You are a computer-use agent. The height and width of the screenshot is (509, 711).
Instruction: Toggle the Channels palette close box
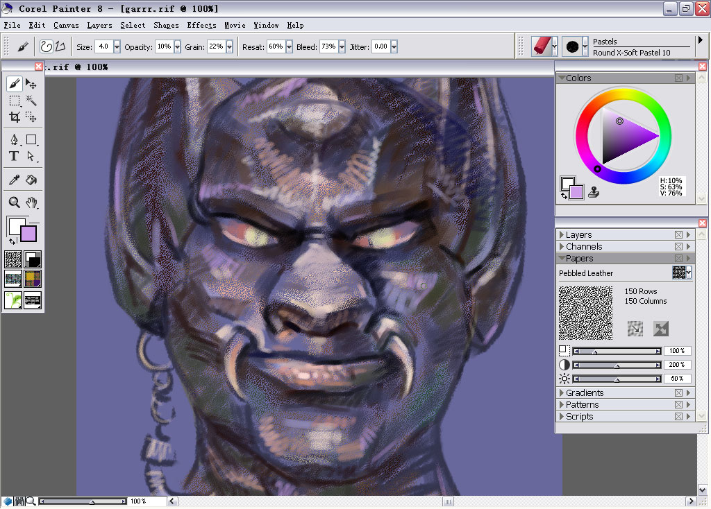pos(678,246)
